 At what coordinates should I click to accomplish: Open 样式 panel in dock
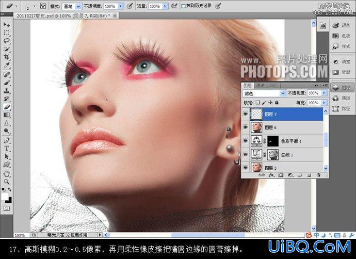pyautogui.click(x=342, y=46)
